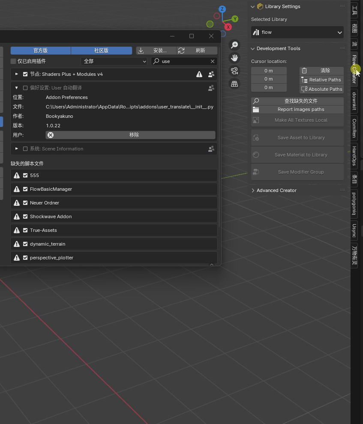Click warning icon beside FlowBasicManager
Image resolution: width=363 pixels, height=424 pixels.
17,189
